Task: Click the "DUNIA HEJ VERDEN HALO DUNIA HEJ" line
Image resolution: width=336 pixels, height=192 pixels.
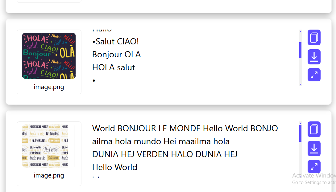Action: coord(165,154)
